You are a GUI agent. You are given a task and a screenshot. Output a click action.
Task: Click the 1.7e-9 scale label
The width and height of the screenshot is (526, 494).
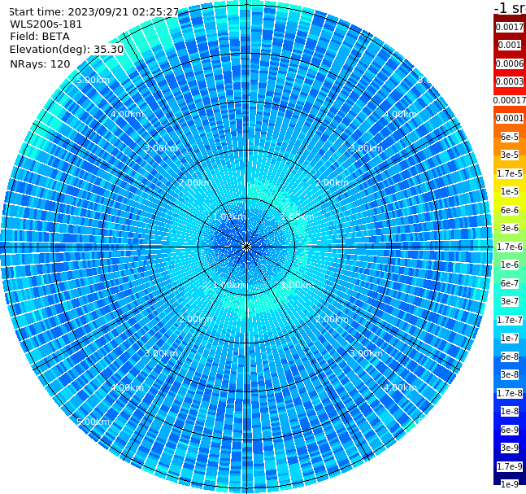(510, 466)
